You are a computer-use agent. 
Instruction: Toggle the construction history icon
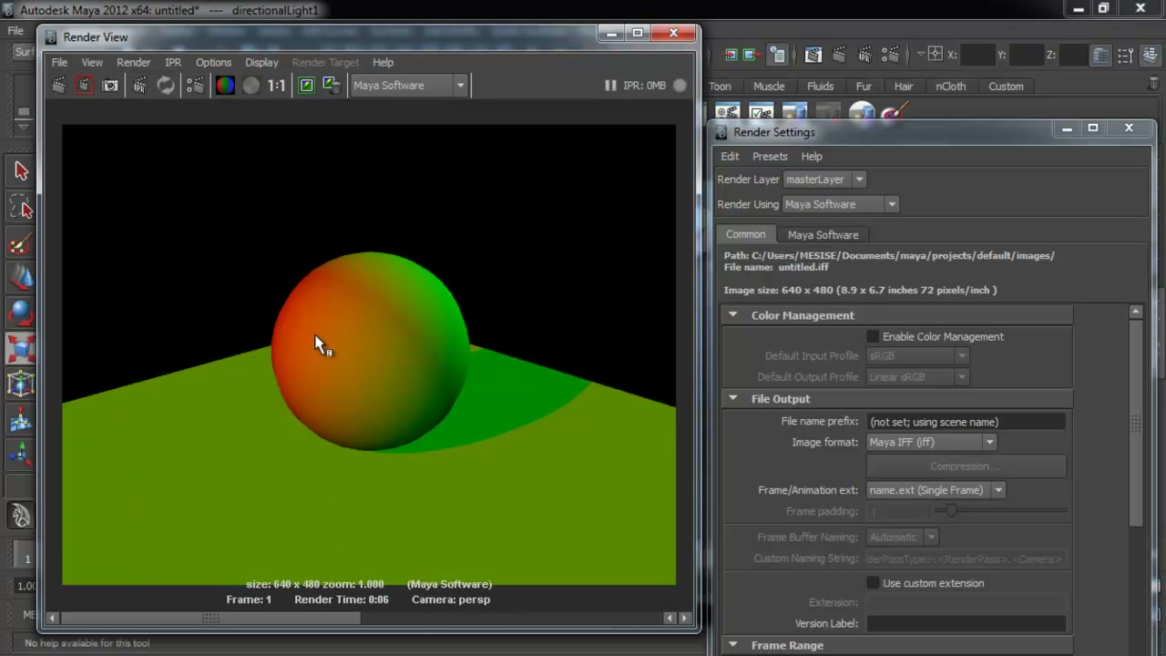pyautogui.click(x=776, y=55)
